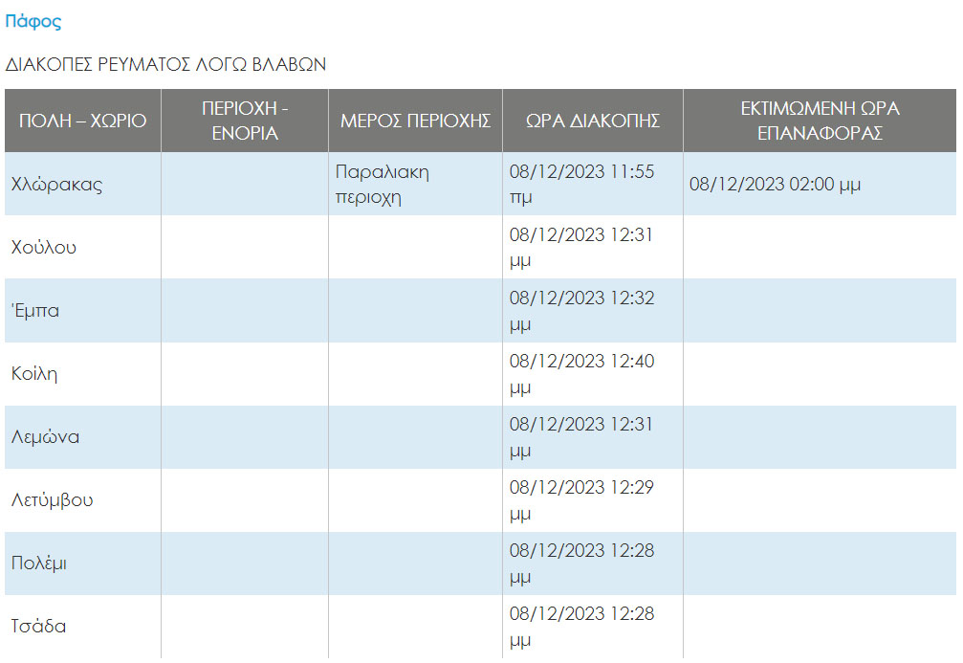Select the Χούλου row name
The width and height of the screenshot is (963, 663).
(x=44, y=248)
